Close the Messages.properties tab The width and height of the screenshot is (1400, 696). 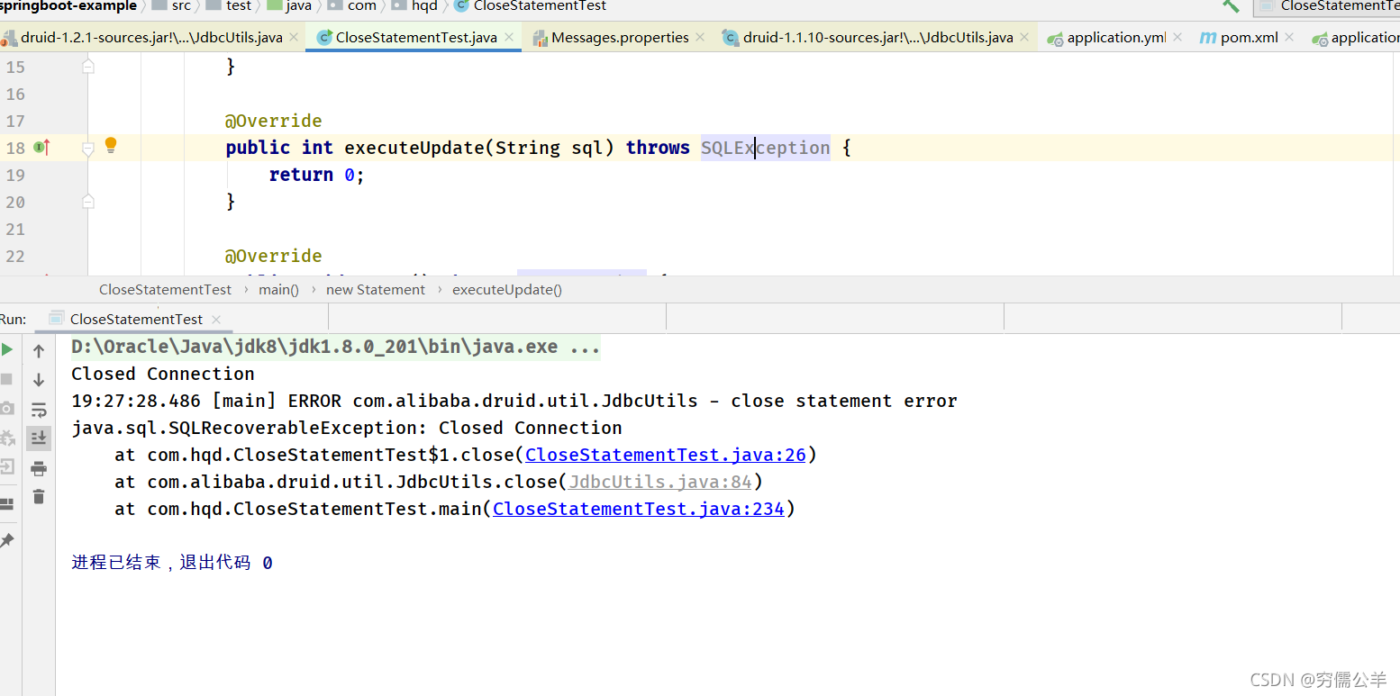(701, 38)
